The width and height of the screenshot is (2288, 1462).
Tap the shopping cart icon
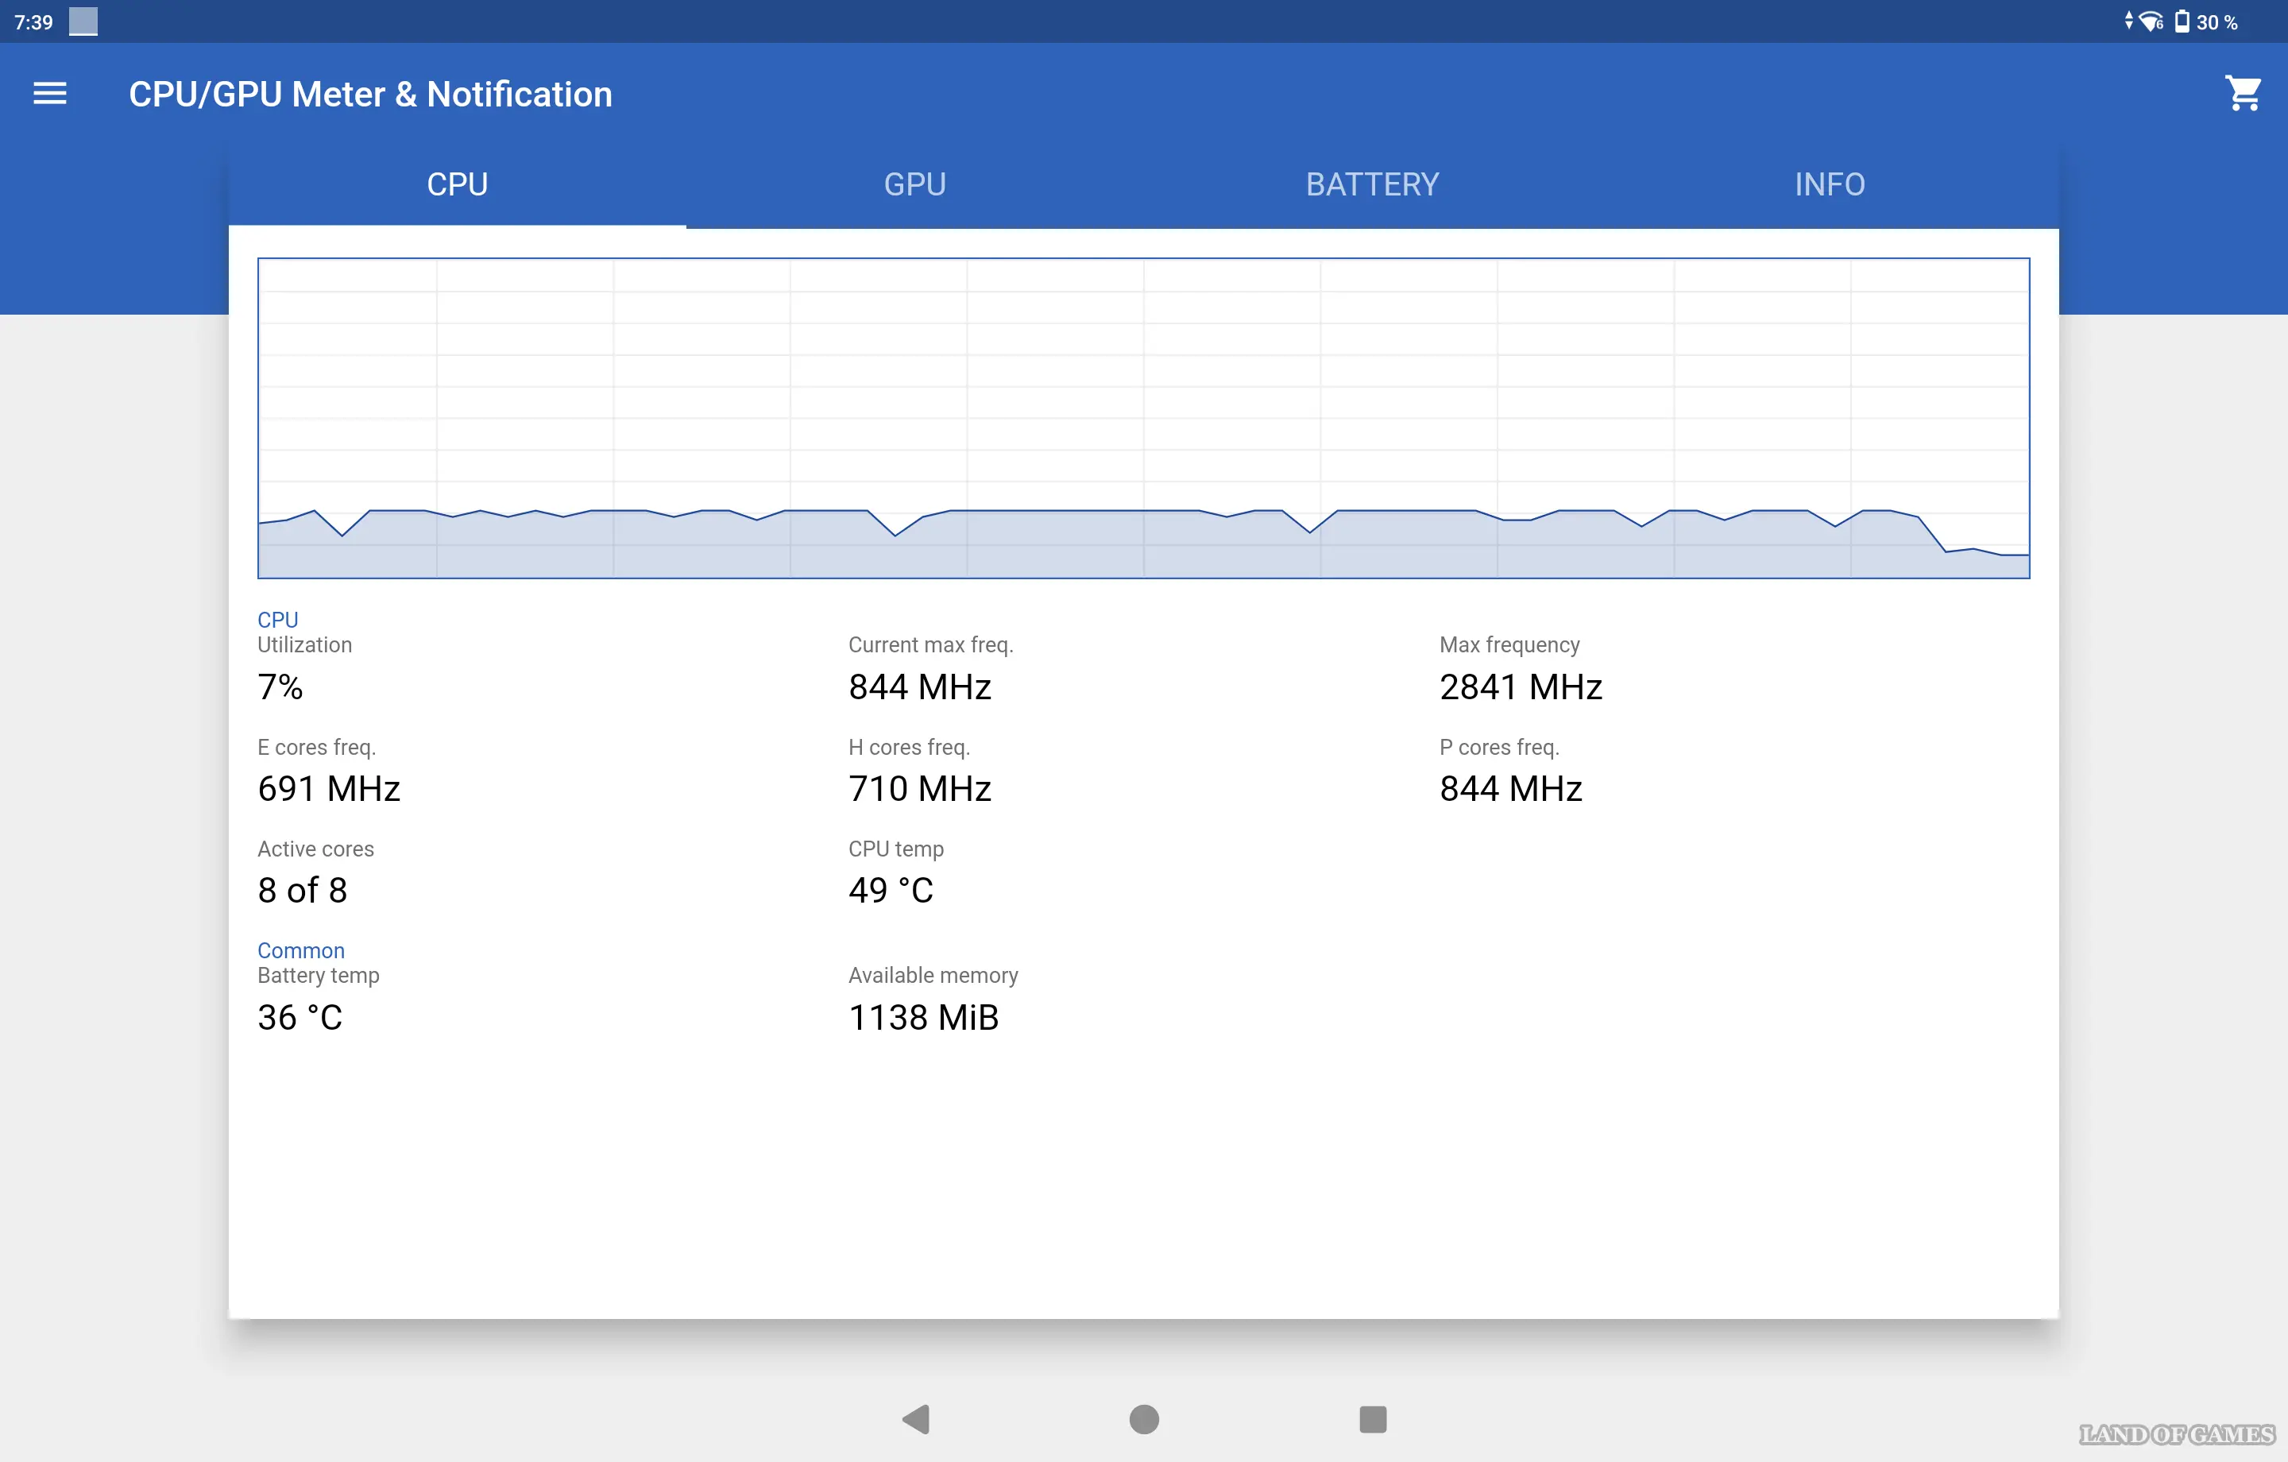[x=2243, y=93]
